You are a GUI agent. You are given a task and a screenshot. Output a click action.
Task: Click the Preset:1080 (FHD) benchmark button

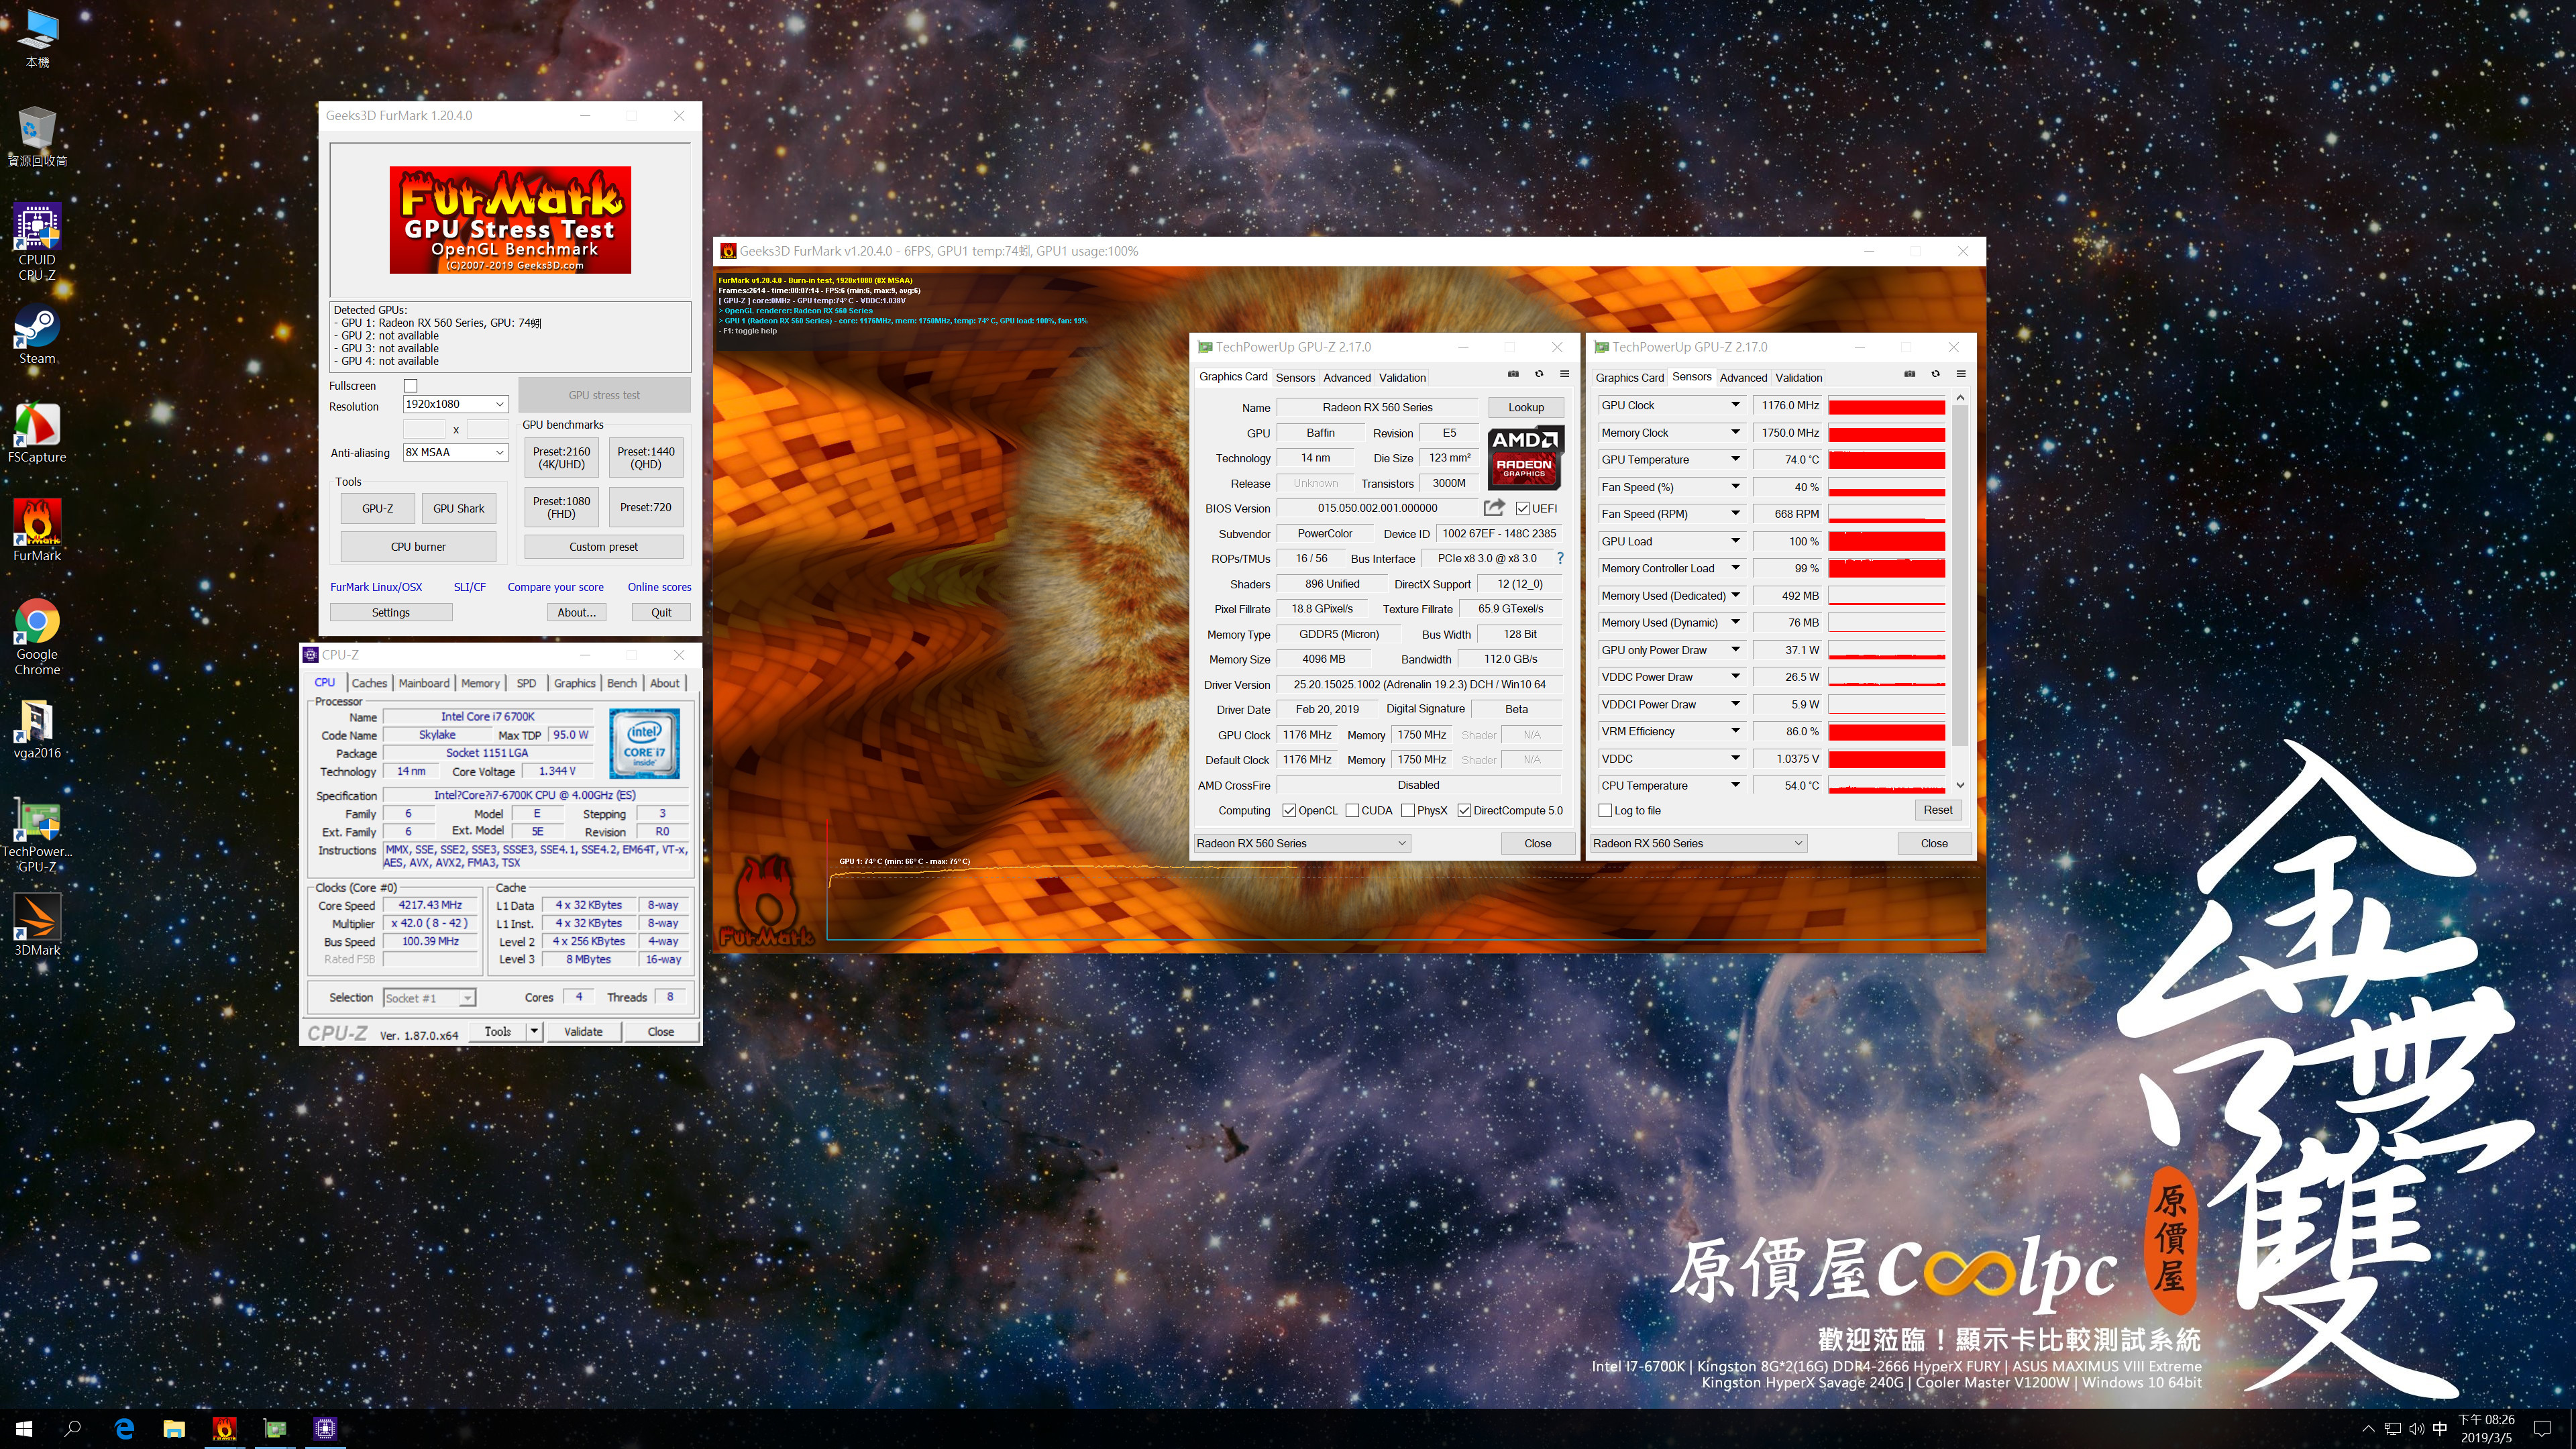click(x=561, y=507)
